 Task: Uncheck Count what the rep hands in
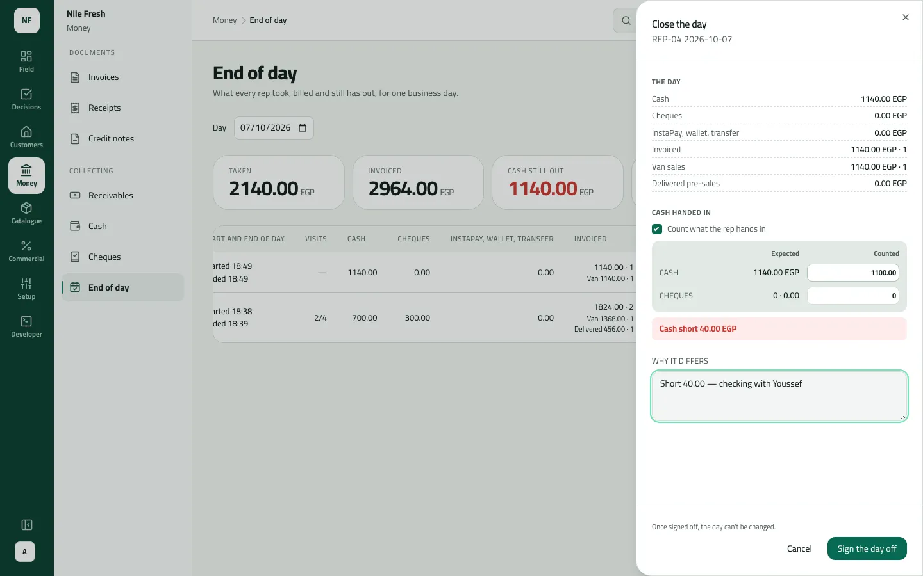[657, 229]
